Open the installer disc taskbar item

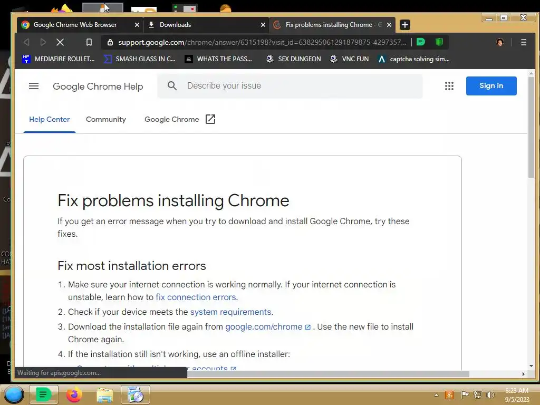[x=136, y=394]
